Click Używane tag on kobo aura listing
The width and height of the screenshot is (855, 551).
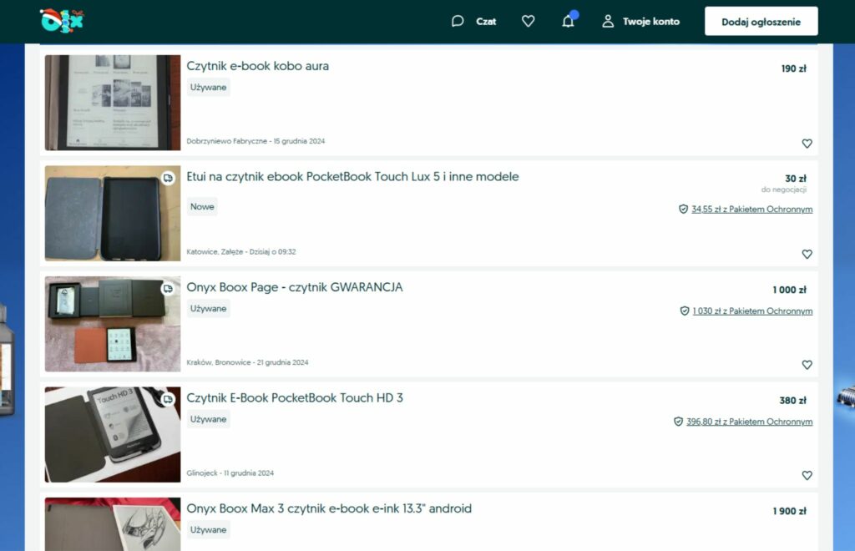tap(208, 87)
